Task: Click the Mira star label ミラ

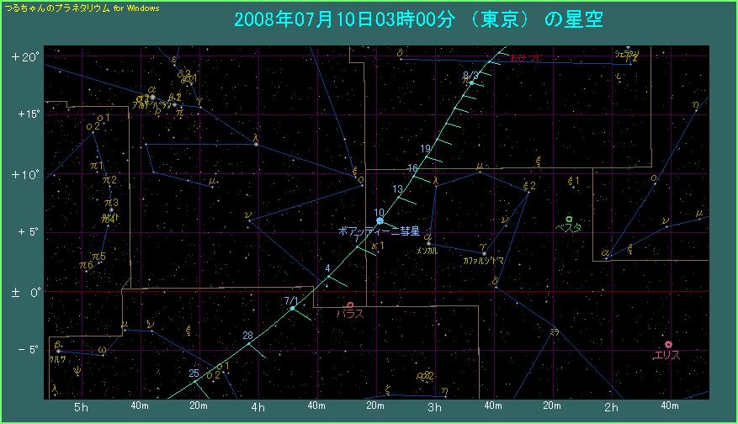Action: pos(555,332)
